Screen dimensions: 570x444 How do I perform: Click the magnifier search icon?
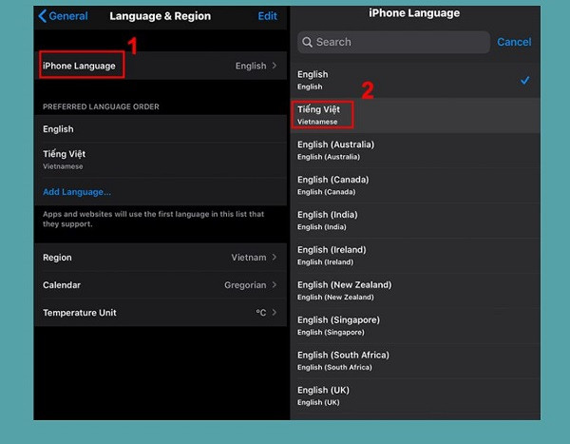[x=307, y=42]
